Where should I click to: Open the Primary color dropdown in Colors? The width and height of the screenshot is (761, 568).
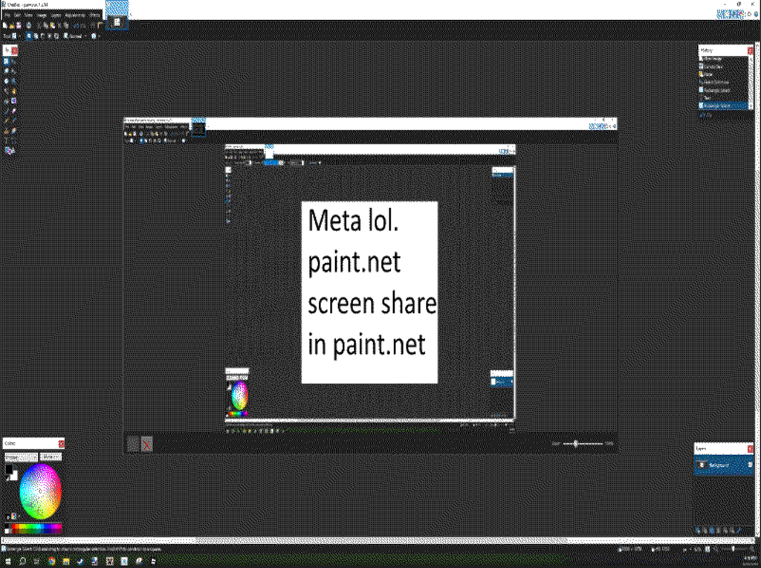pyautogui.click(x=22, y=457)
